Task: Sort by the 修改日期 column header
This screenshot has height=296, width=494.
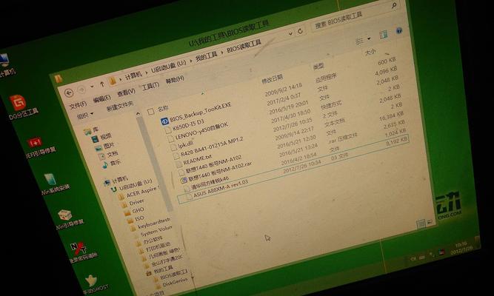Action: pos(273,79)
